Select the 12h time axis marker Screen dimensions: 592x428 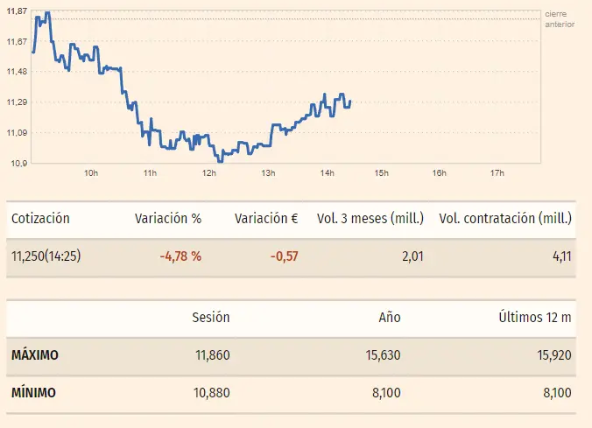click(208, 172)
